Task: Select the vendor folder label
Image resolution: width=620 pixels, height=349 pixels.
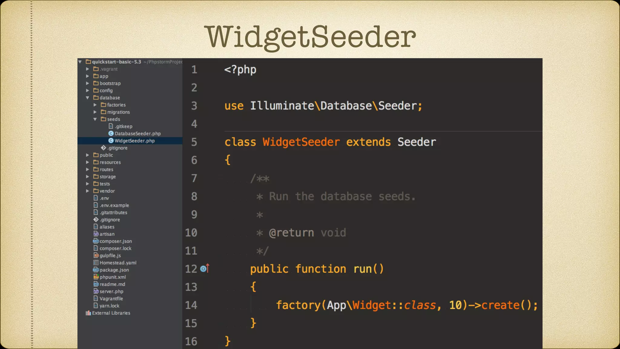Action: [x=107, y=191]
